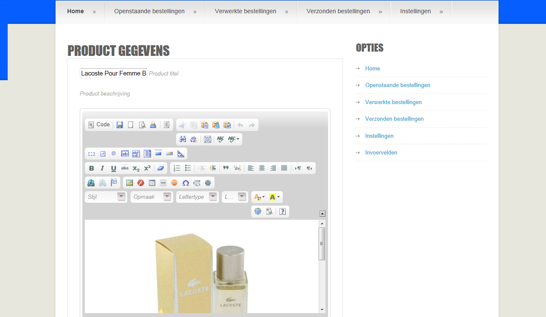The image size is (546, 317).
Task: Insert a selection field
Action: [147, 154]
